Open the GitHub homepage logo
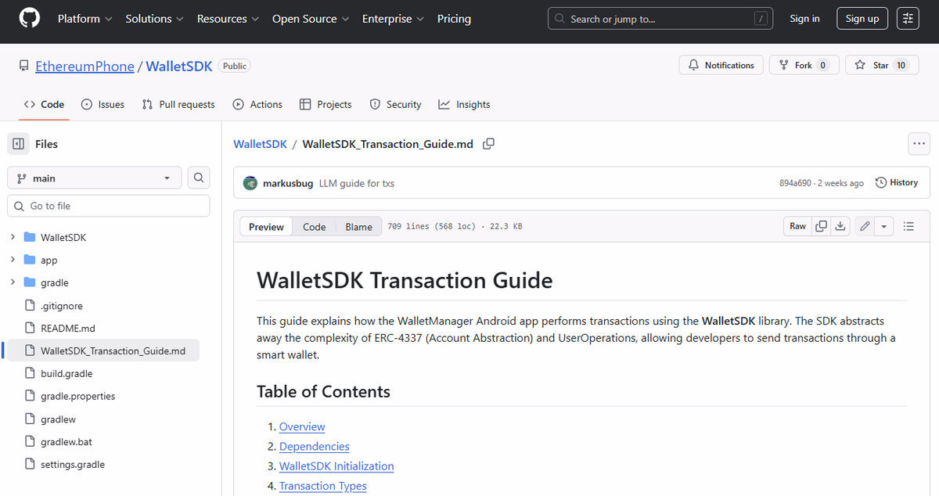Screen dimensions: 939x496 pyautogui.click(x=29, y=19)
